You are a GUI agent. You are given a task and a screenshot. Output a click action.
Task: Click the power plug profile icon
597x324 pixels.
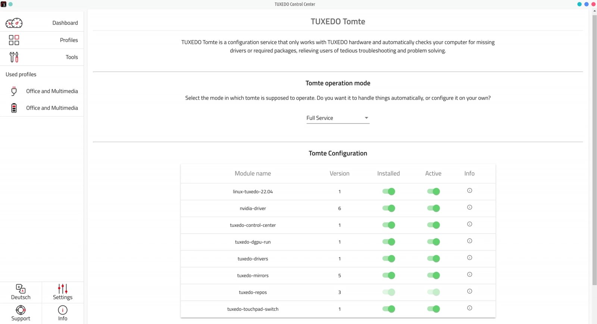[14, 91]
